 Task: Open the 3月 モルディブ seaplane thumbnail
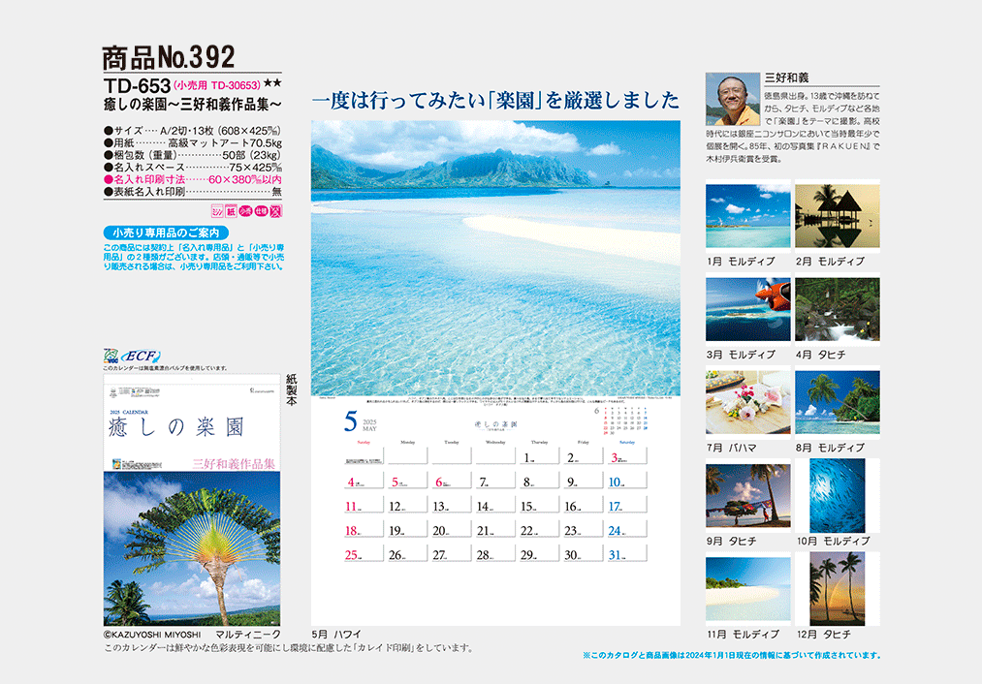[747, 310]
